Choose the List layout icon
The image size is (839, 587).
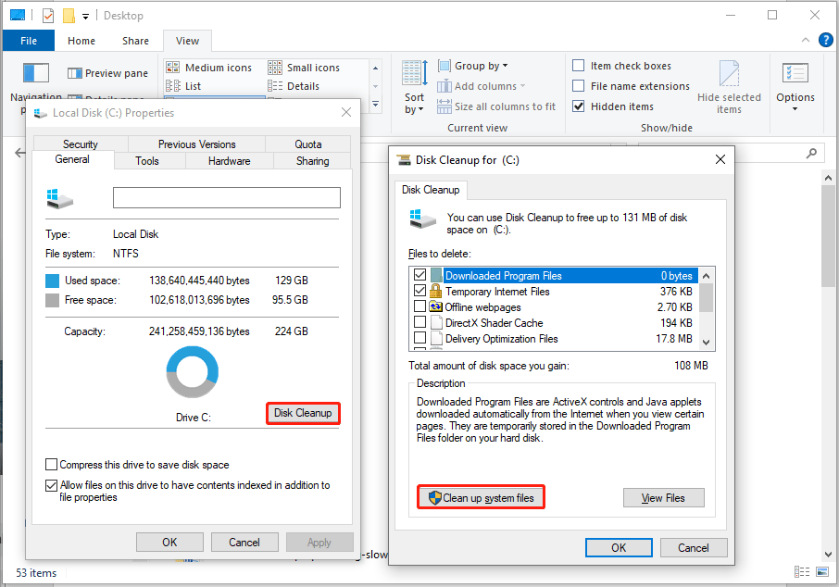click(172, 85)
